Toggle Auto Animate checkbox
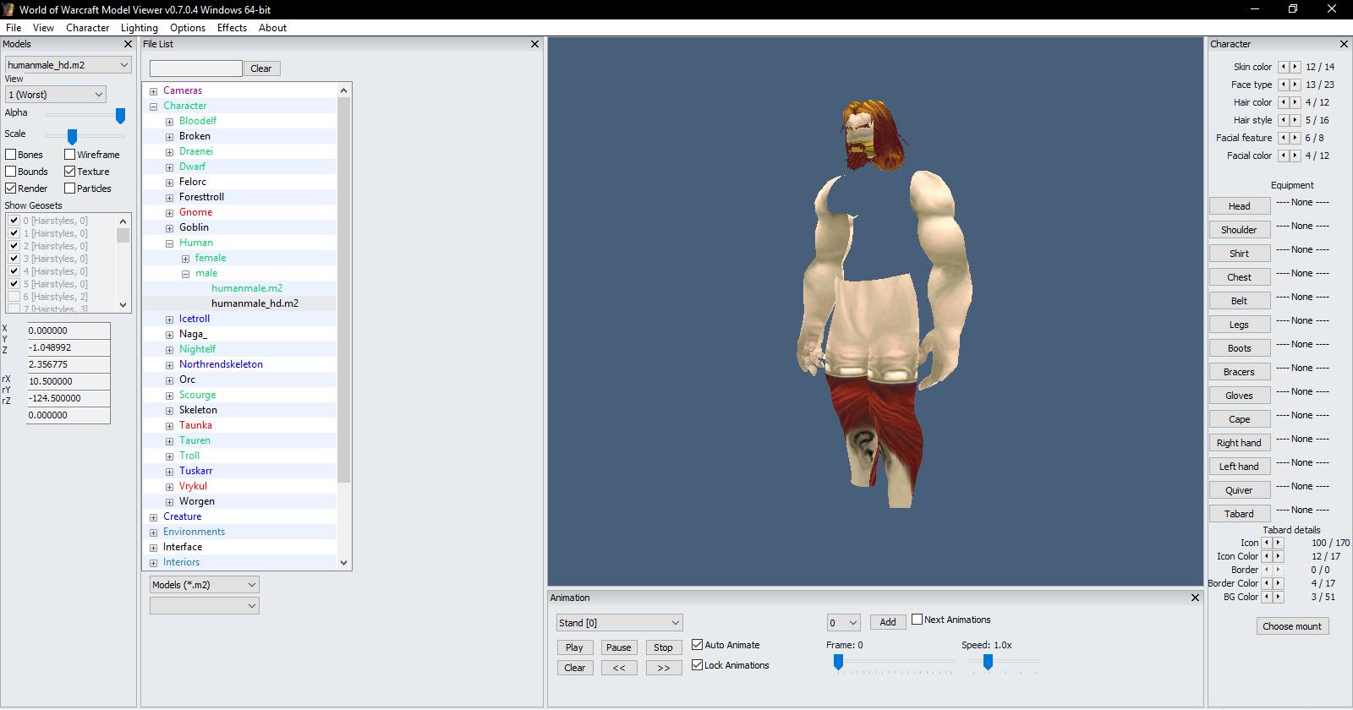The image size is (1353, 710). (698, 645)
